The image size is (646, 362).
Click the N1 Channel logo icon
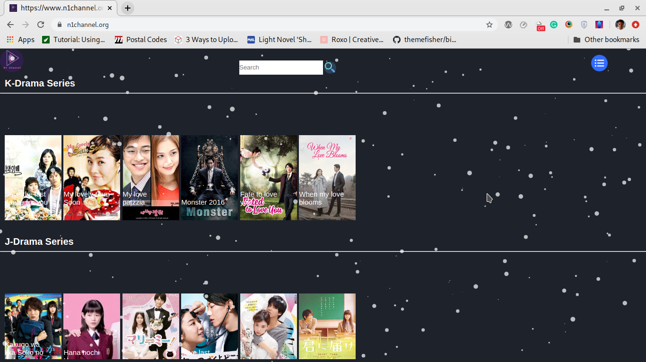pyautogui.click(x=12, y=60)
